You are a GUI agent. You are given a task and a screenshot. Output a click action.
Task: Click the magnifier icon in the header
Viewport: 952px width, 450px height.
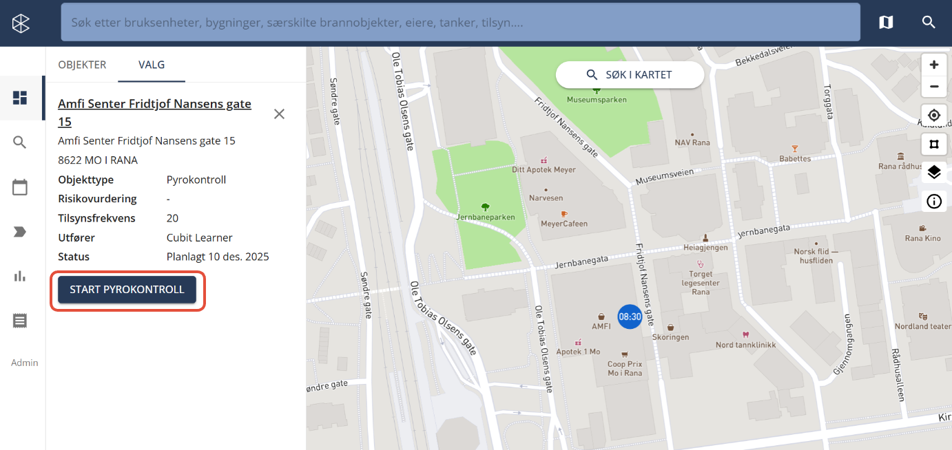click(929, 23)
